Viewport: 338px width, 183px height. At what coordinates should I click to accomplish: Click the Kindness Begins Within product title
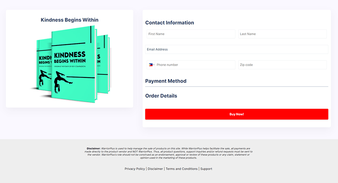[70, 20]
